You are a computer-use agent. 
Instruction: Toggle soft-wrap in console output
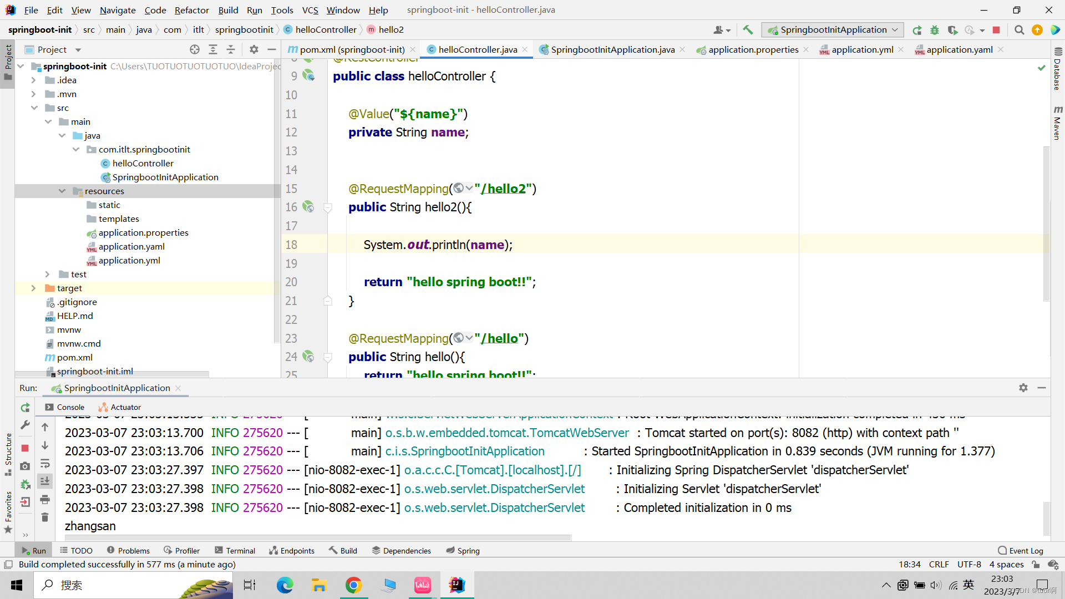(x=45, y=464)
